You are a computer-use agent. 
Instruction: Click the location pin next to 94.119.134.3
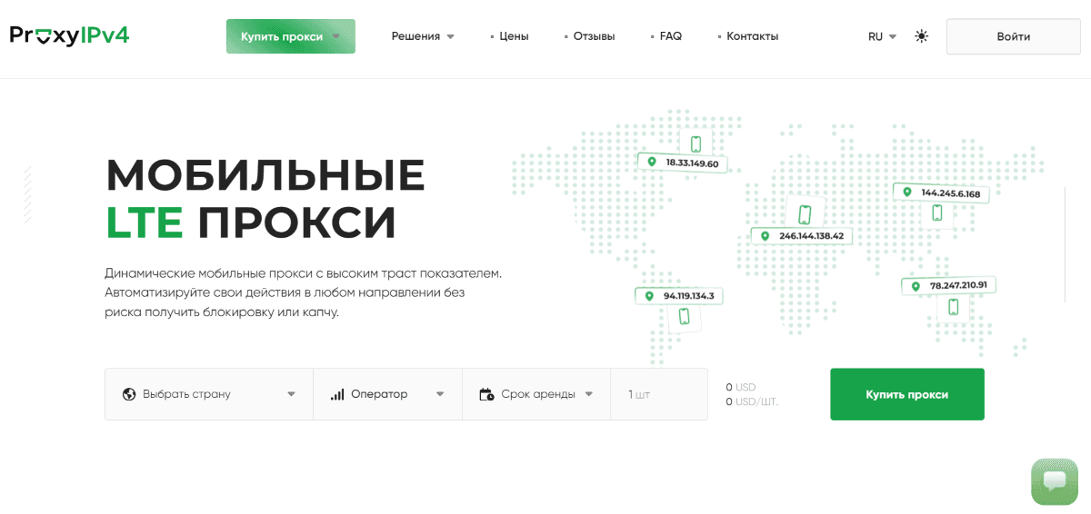(x=649, y=296)
